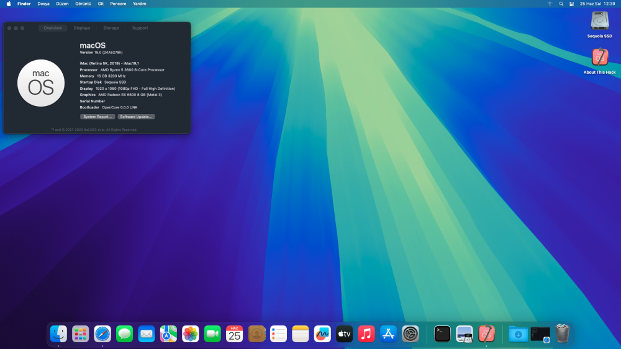This screenshot has height=349, width=621.
Task: Open the App Store in the Dock
Action: tap(389, 334)
